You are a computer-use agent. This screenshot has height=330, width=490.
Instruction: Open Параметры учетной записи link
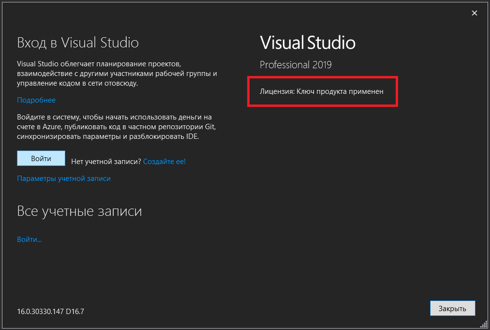[x=64, y=179]
